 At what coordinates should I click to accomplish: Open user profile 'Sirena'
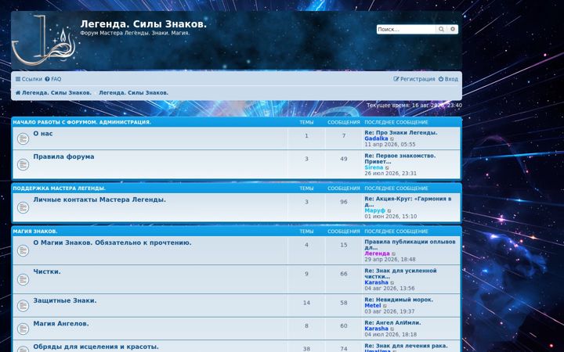(x=374, y=167)
